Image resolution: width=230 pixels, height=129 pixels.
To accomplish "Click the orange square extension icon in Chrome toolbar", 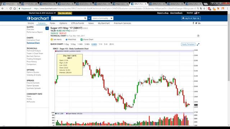I will click(223, 9).
